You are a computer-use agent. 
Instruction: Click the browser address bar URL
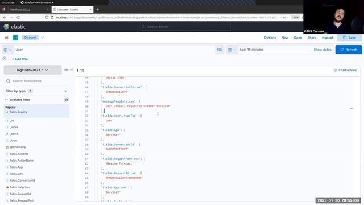(172, 18)
